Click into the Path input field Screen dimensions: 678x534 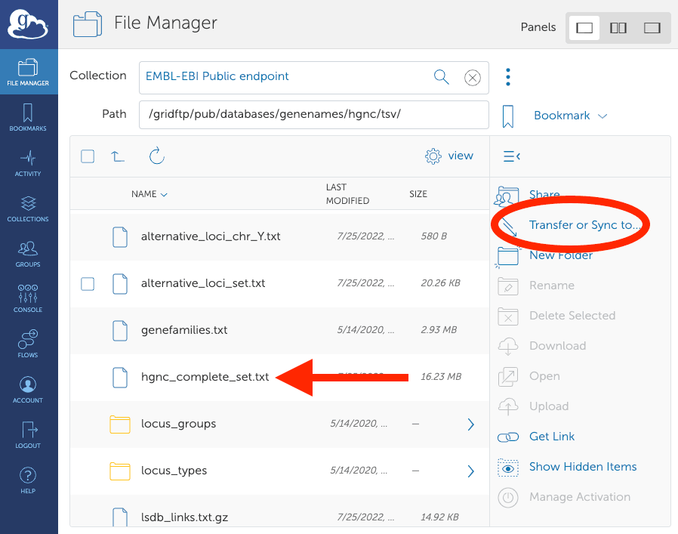(x=313, y=115)
